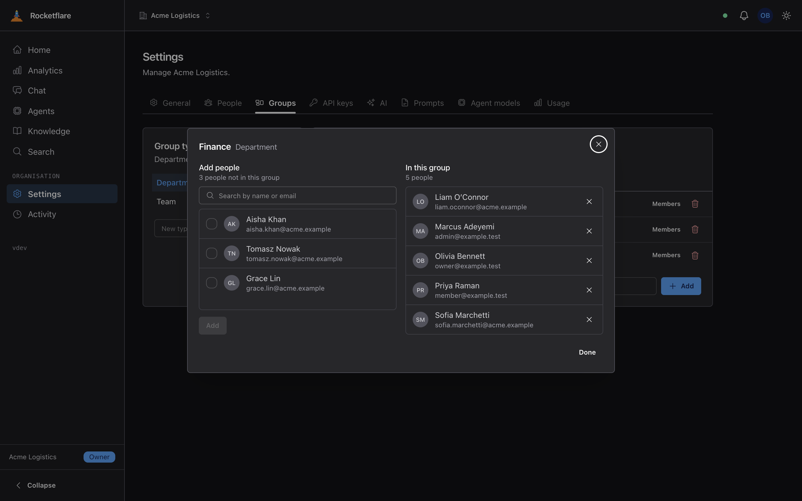
Task: Select the checkbox for Aisha Khan
Action: point(211,224)
